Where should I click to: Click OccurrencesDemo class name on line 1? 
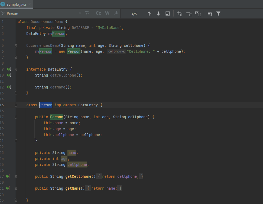(47, 22)
